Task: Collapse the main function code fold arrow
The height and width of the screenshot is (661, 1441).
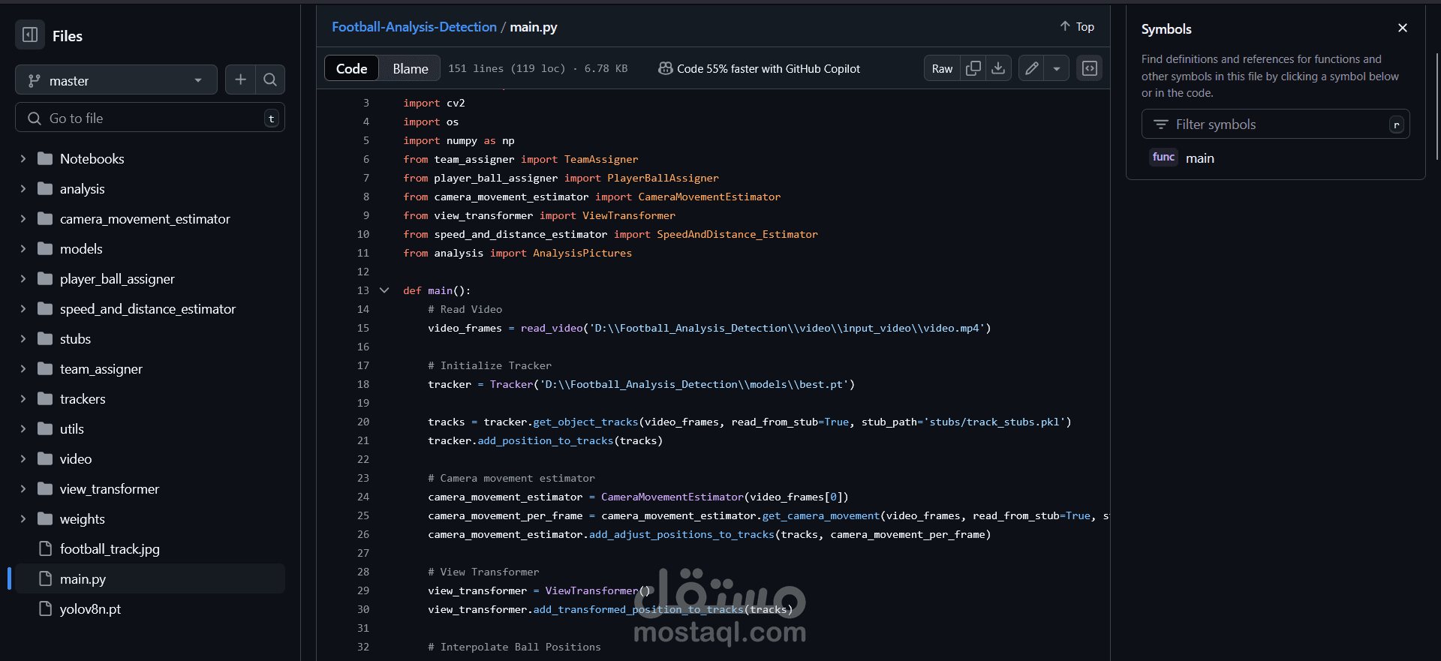Action: (384, 290)
